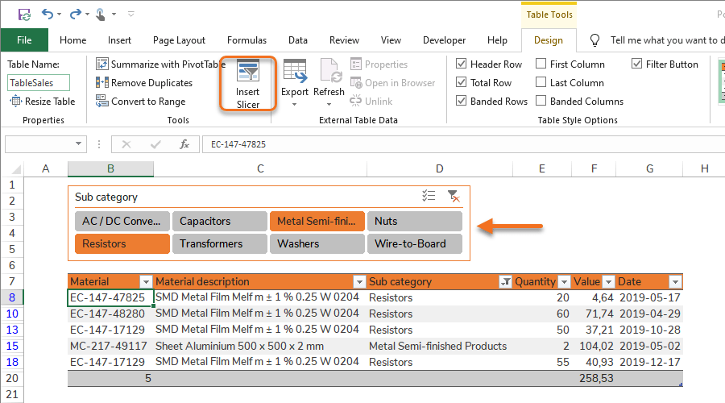
Task: Expand the Name Box dropdown arrow
Action: pyautogui.click(x=78, y=144)
